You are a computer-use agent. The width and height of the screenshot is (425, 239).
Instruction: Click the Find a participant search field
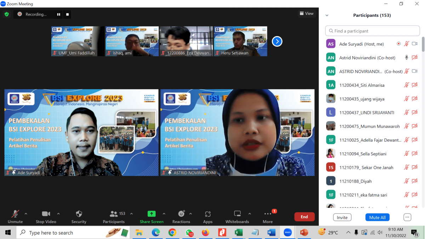tap(373, 31)
